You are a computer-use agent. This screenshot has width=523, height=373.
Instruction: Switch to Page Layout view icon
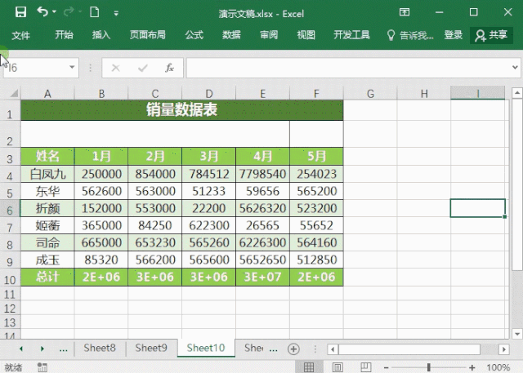click(337, 367)
